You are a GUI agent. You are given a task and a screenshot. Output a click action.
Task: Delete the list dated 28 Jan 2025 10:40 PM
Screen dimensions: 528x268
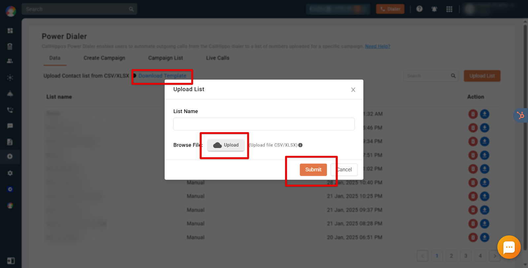[473, 183]
